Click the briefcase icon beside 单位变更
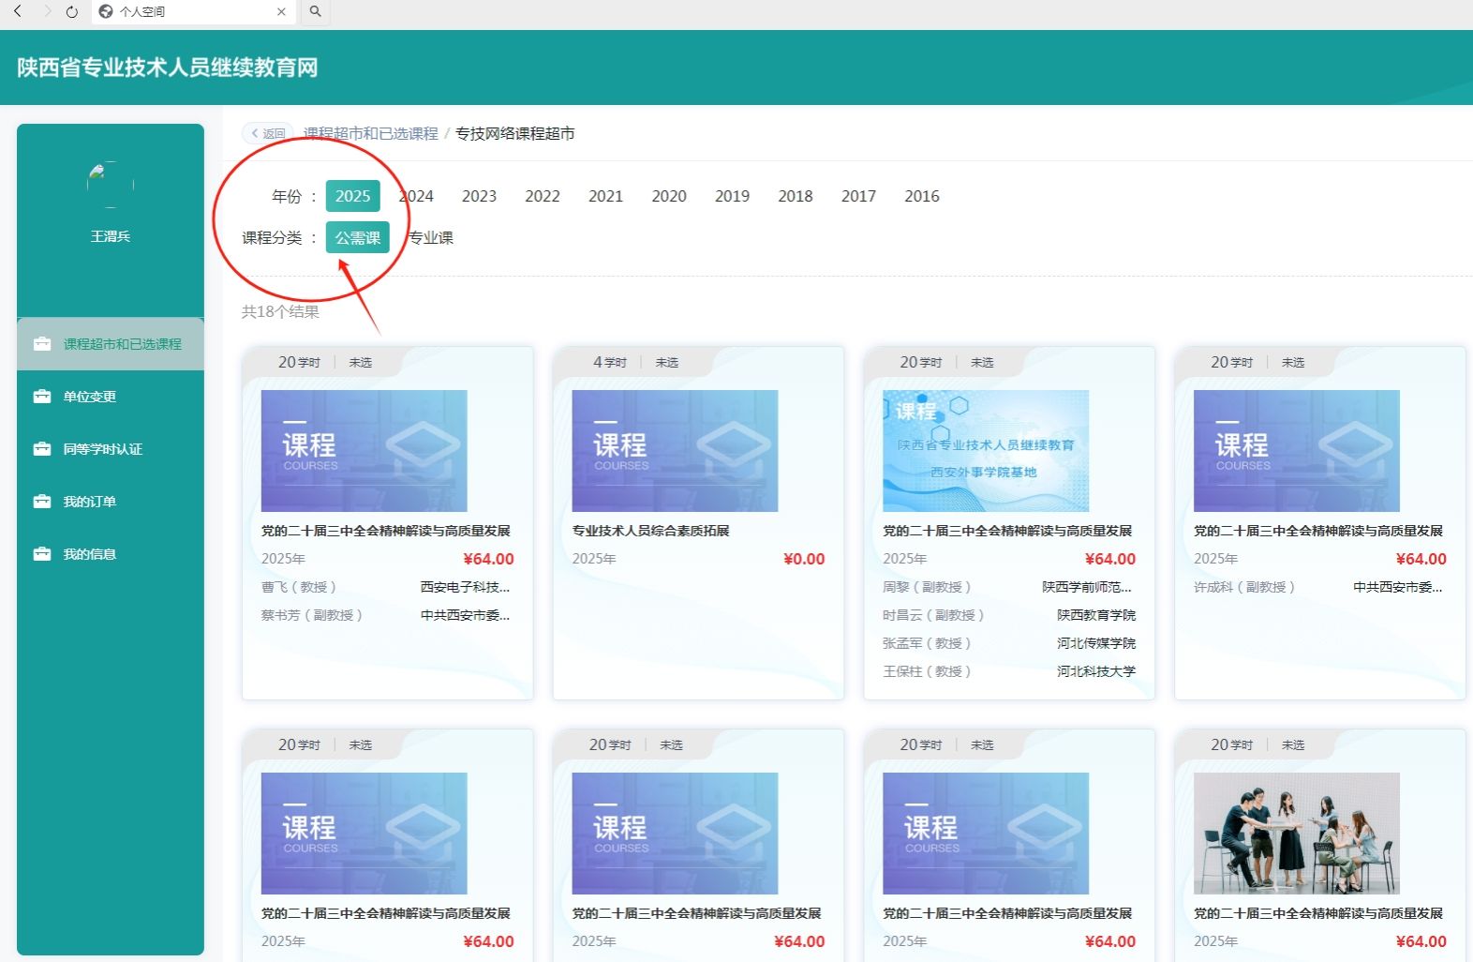The image size is (1473, 962). pos(42,397)
